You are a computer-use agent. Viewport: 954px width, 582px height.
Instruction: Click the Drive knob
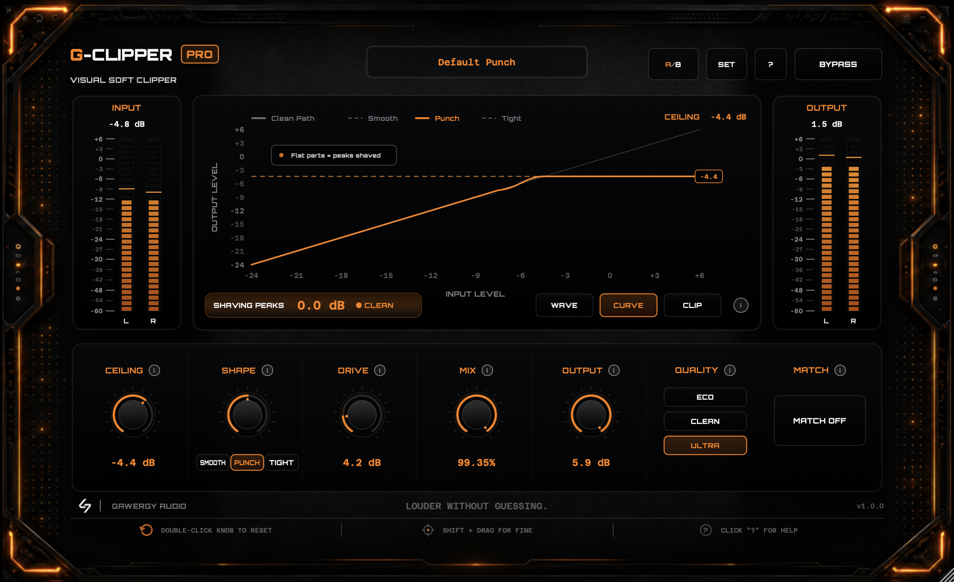click(362, 415)
